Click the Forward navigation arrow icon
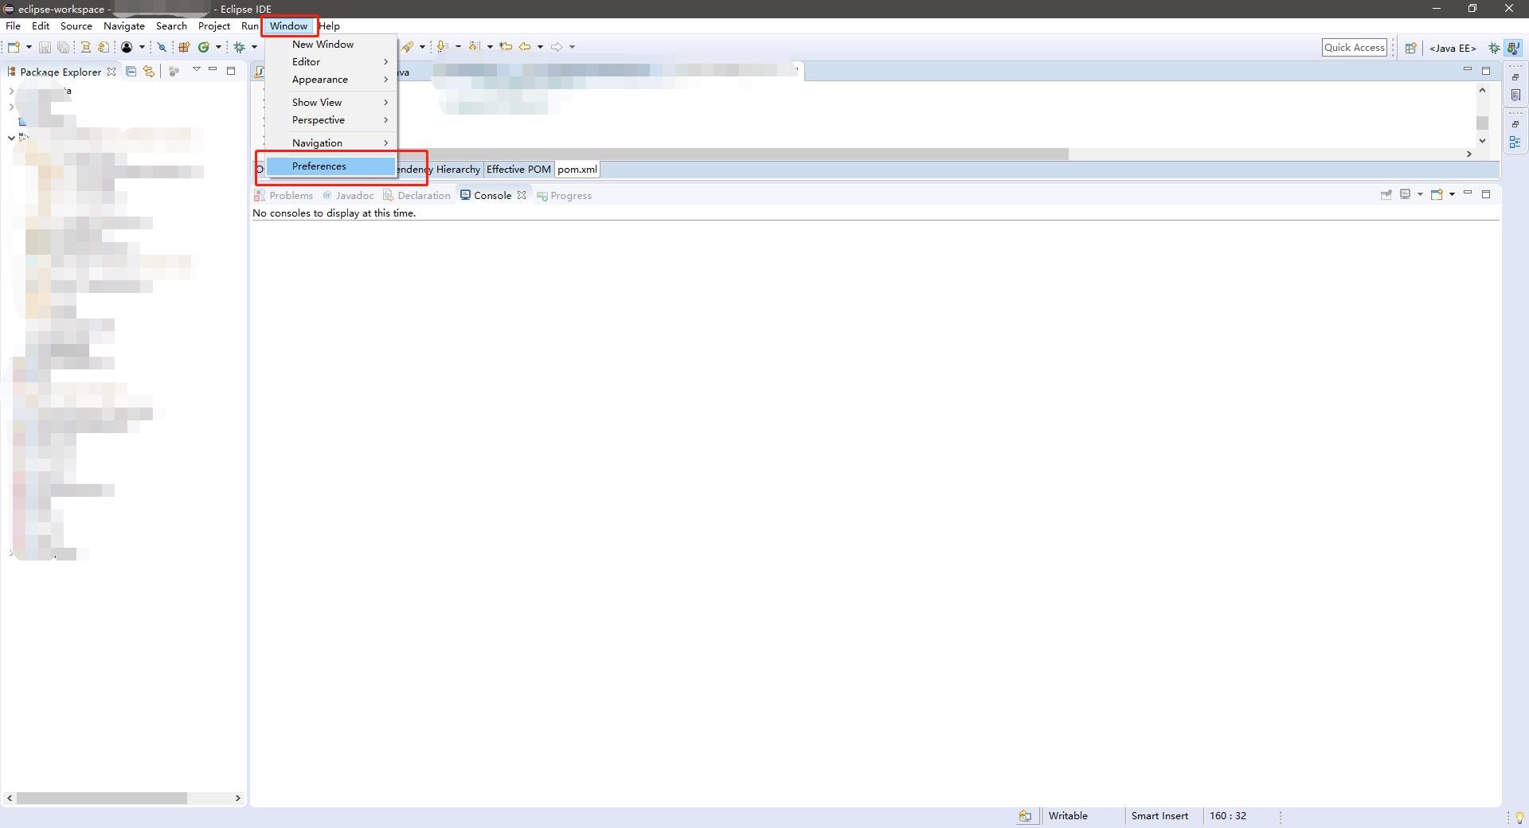This screenshot has width=1529, height=828. coord(557,46)
